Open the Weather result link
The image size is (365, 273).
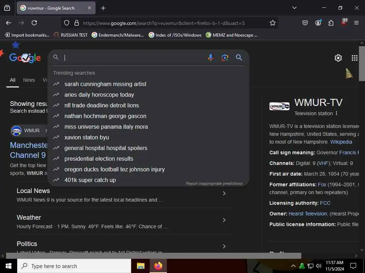point(29,218)
